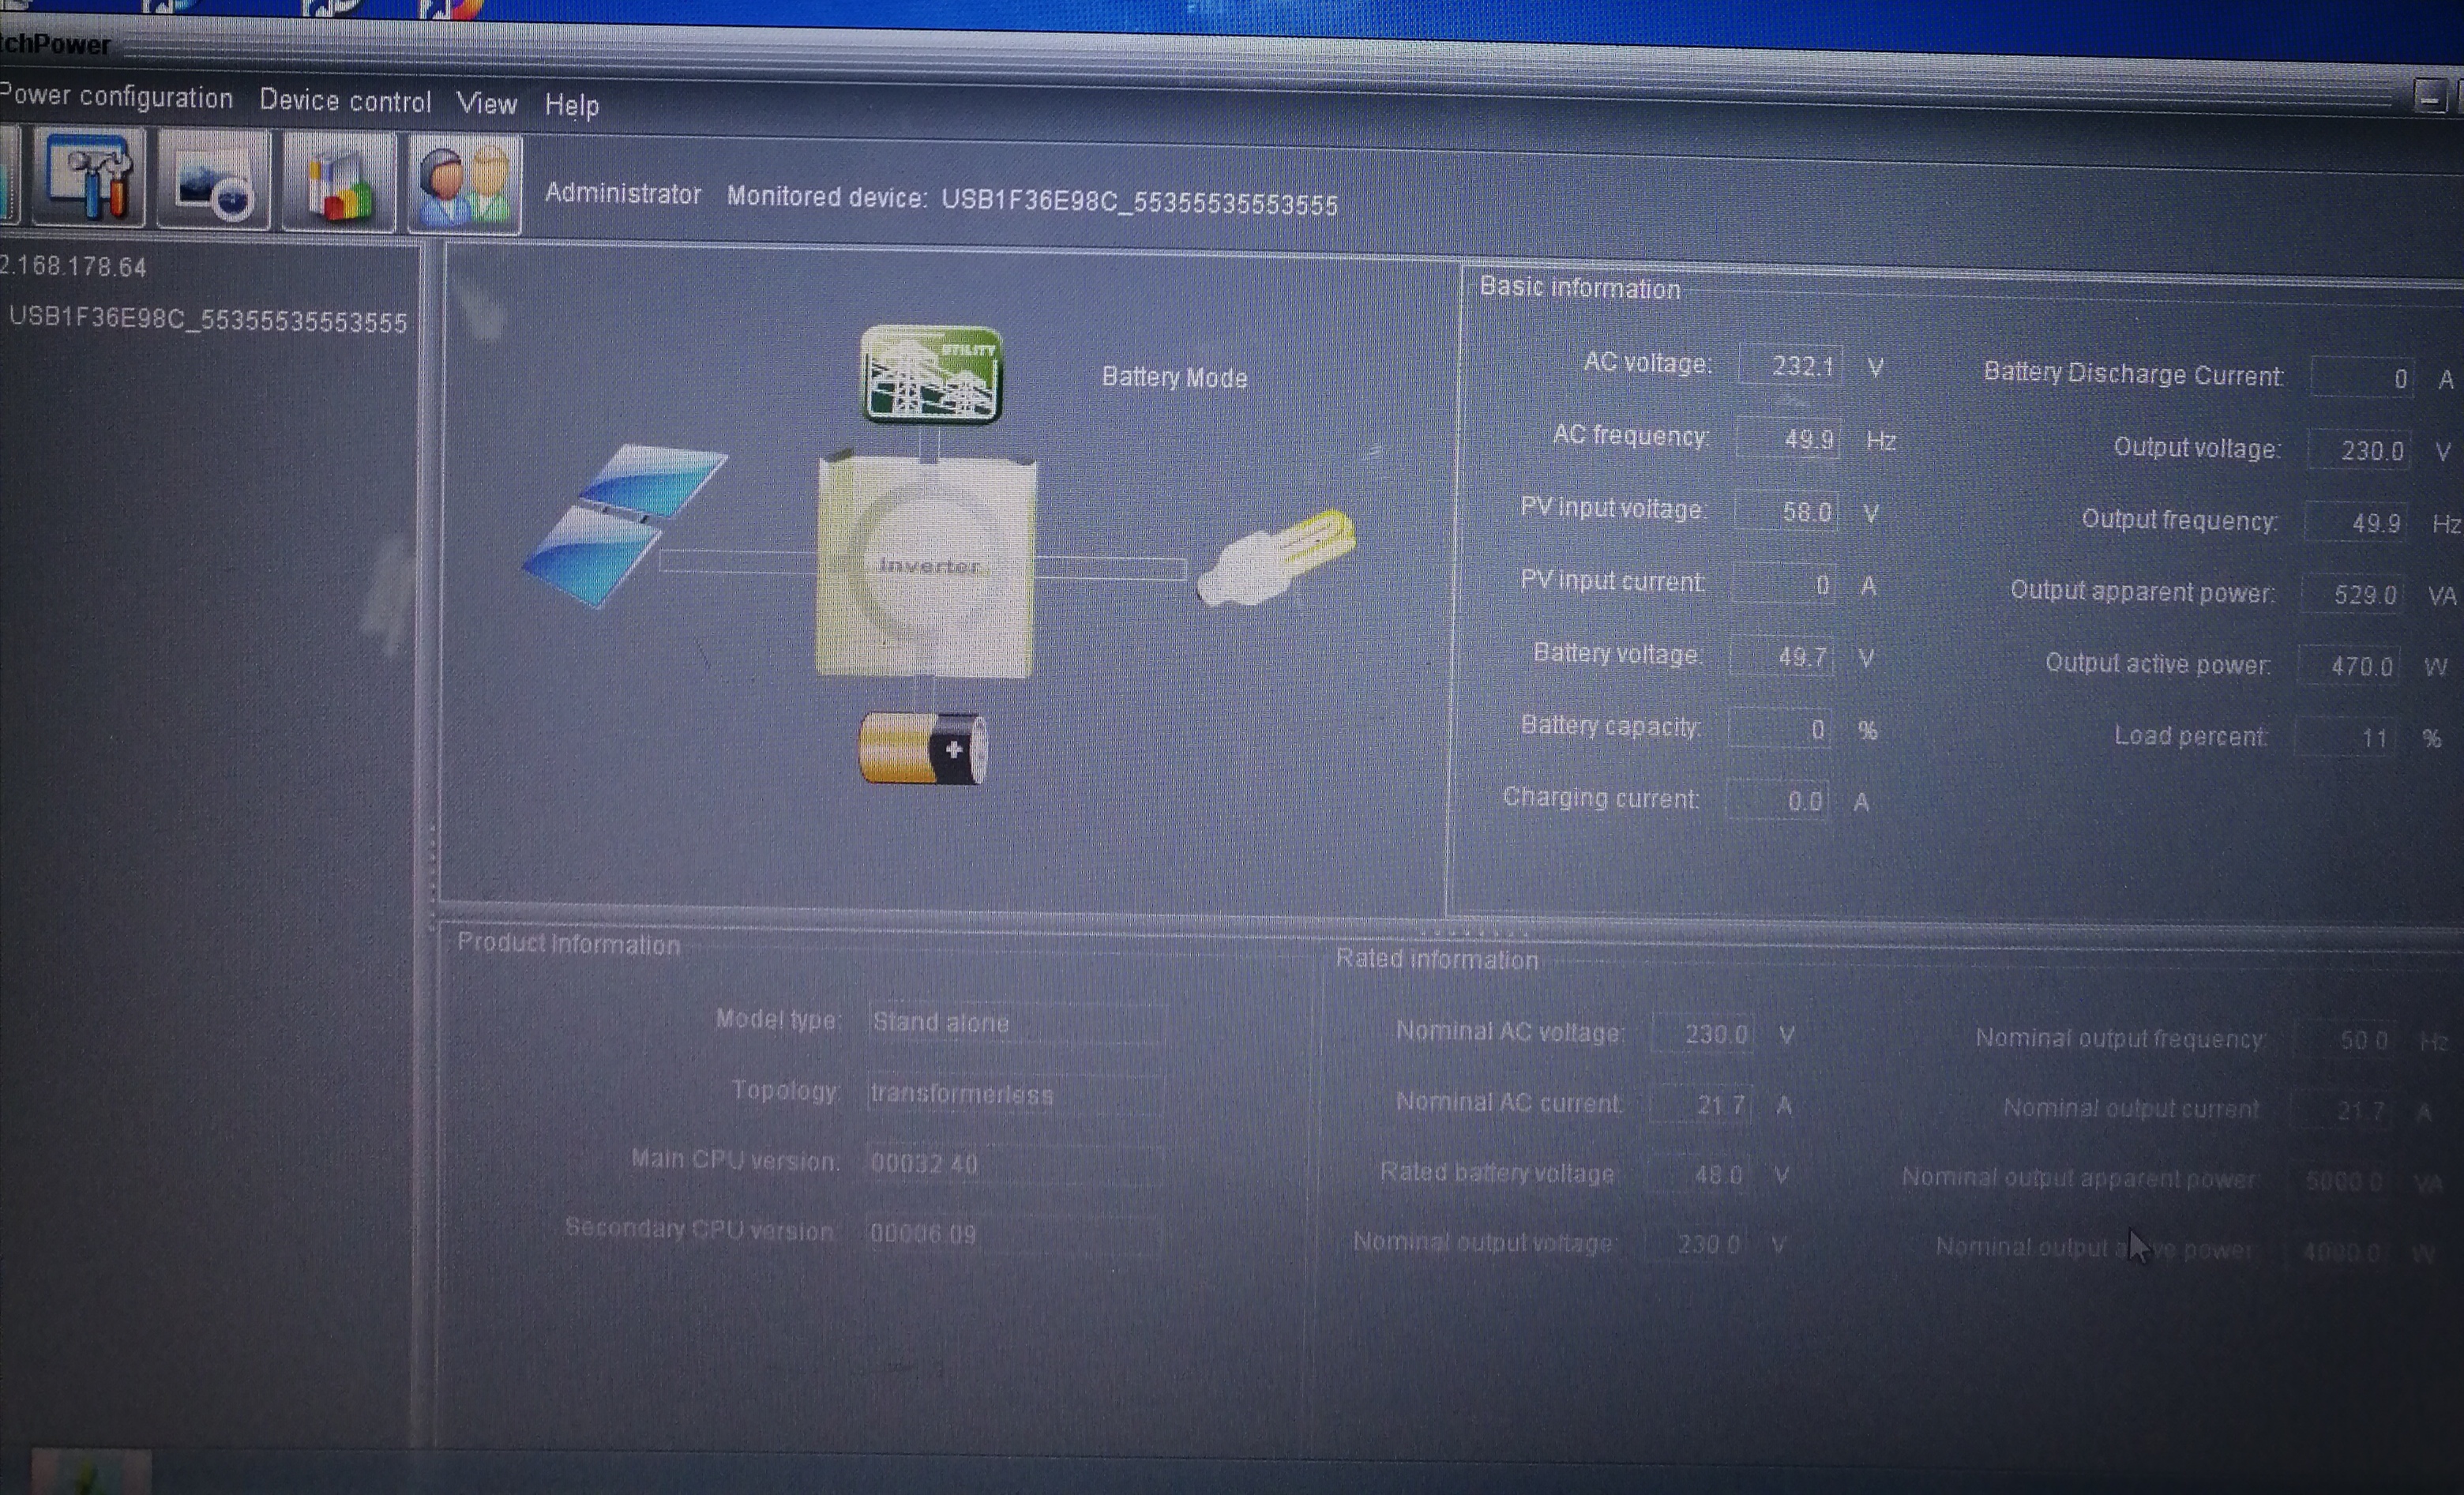The image size is (2464, 1495).
Task: Click the Battery voltage value field
Action: 1782,657
